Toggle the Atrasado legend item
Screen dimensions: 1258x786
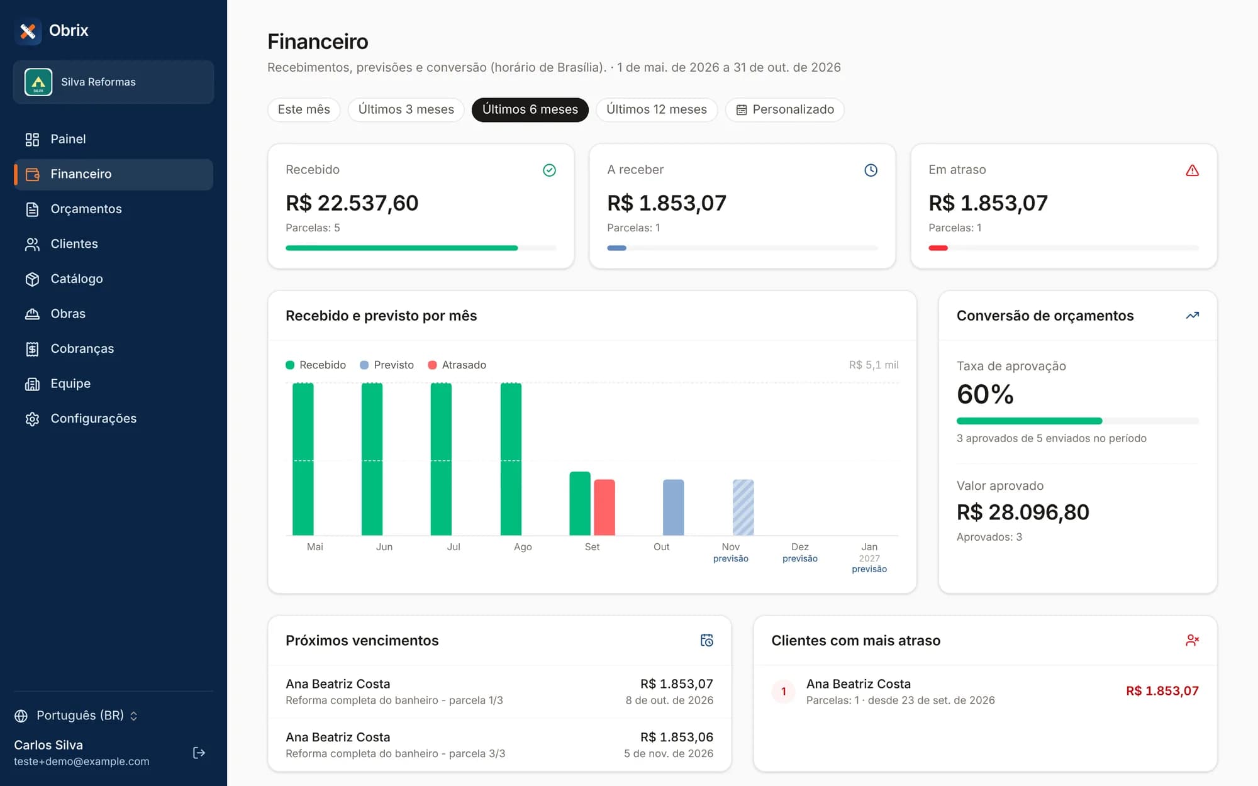[457, 365]
